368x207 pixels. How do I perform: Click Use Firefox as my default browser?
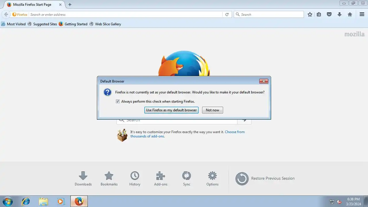click(x=171, y=110)
